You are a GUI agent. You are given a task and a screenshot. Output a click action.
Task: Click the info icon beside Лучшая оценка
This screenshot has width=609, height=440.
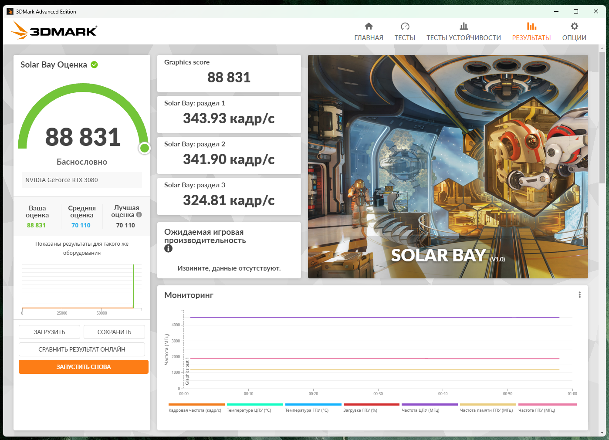(x=139, y=214)
